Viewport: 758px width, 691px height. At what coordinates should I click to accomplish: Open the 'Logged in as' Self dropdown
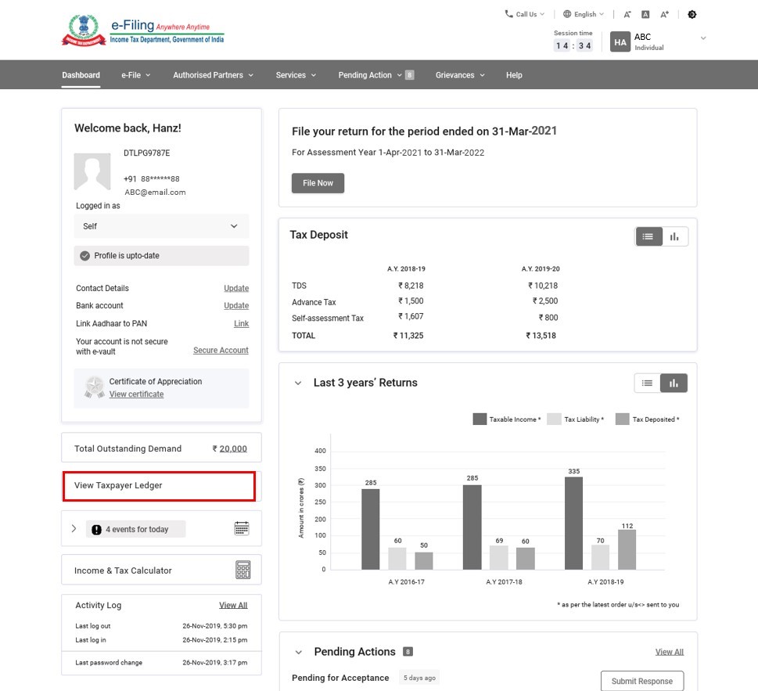coord(162,226)
